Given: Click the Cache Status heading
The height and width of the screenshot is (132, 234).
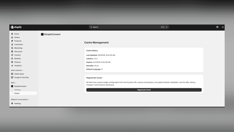Looking at the screenshot, I should tap(92, 51).
